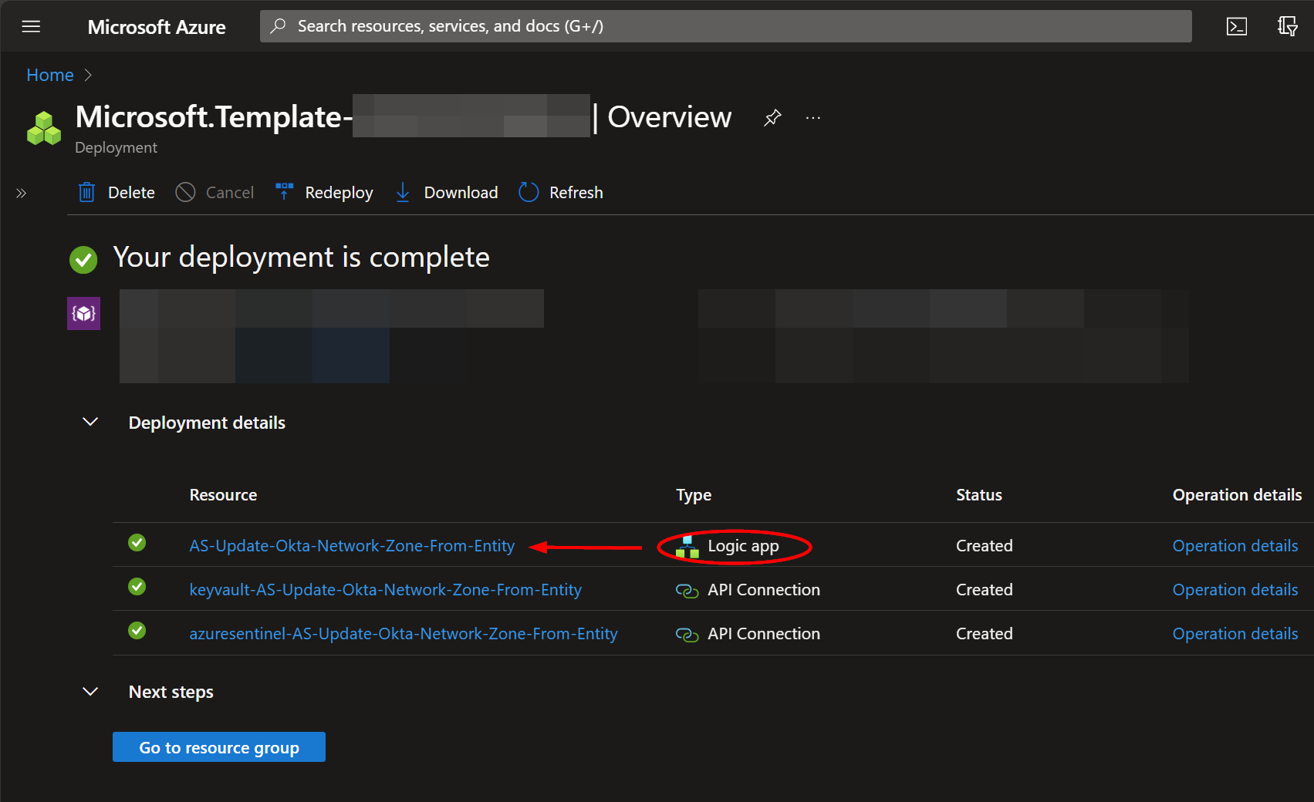The image size is (1314, 802).
Task: Click green check for keyvault row
Action: [x=137, y=587]
